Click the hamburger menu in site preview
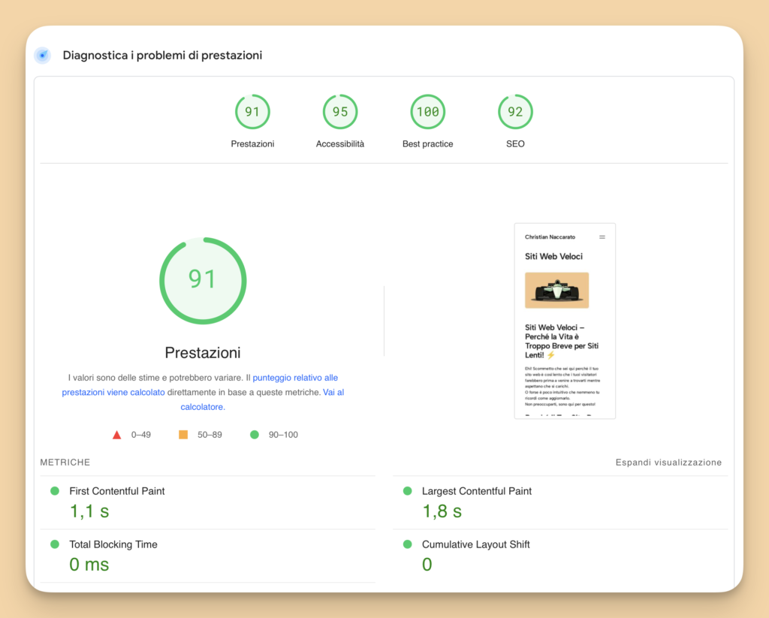 tap(602, 237)
